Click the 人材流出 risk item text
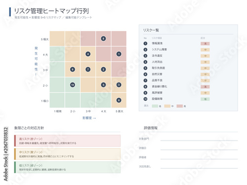The image size is (247, 185). 157,62
